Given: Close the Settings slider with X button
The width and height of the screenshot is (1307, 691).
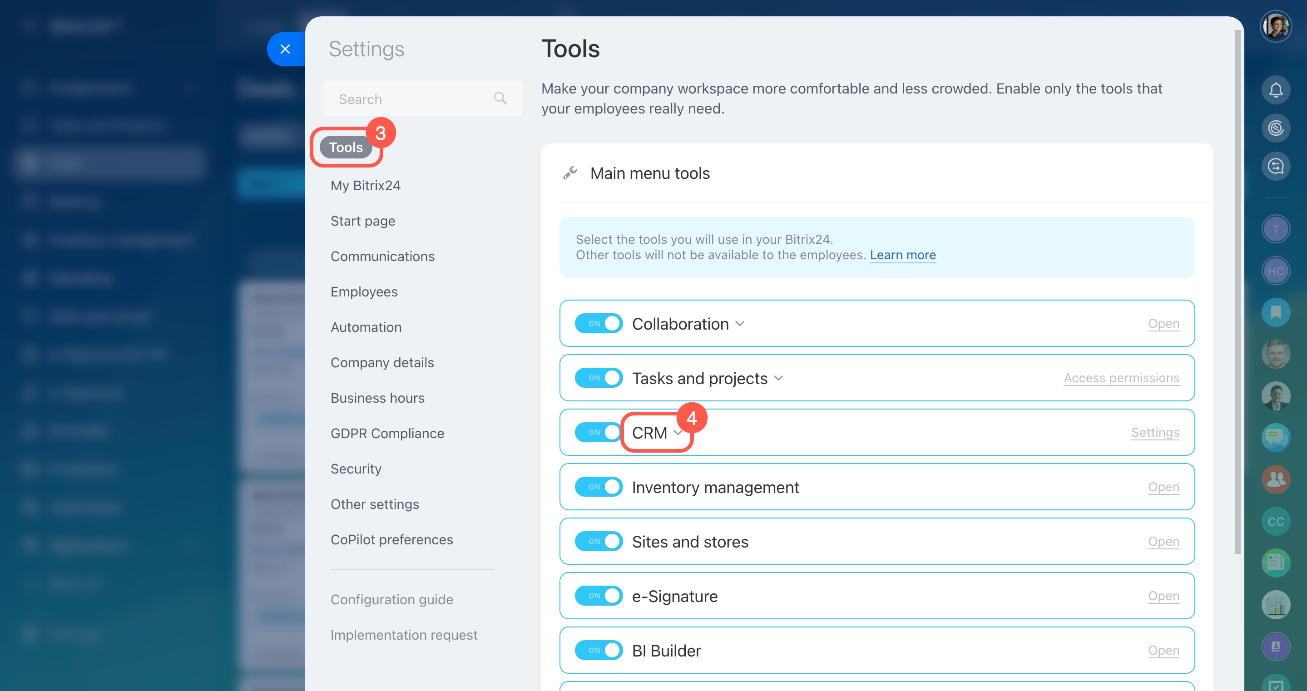Looking at the screenshot, I should [285, 49].
